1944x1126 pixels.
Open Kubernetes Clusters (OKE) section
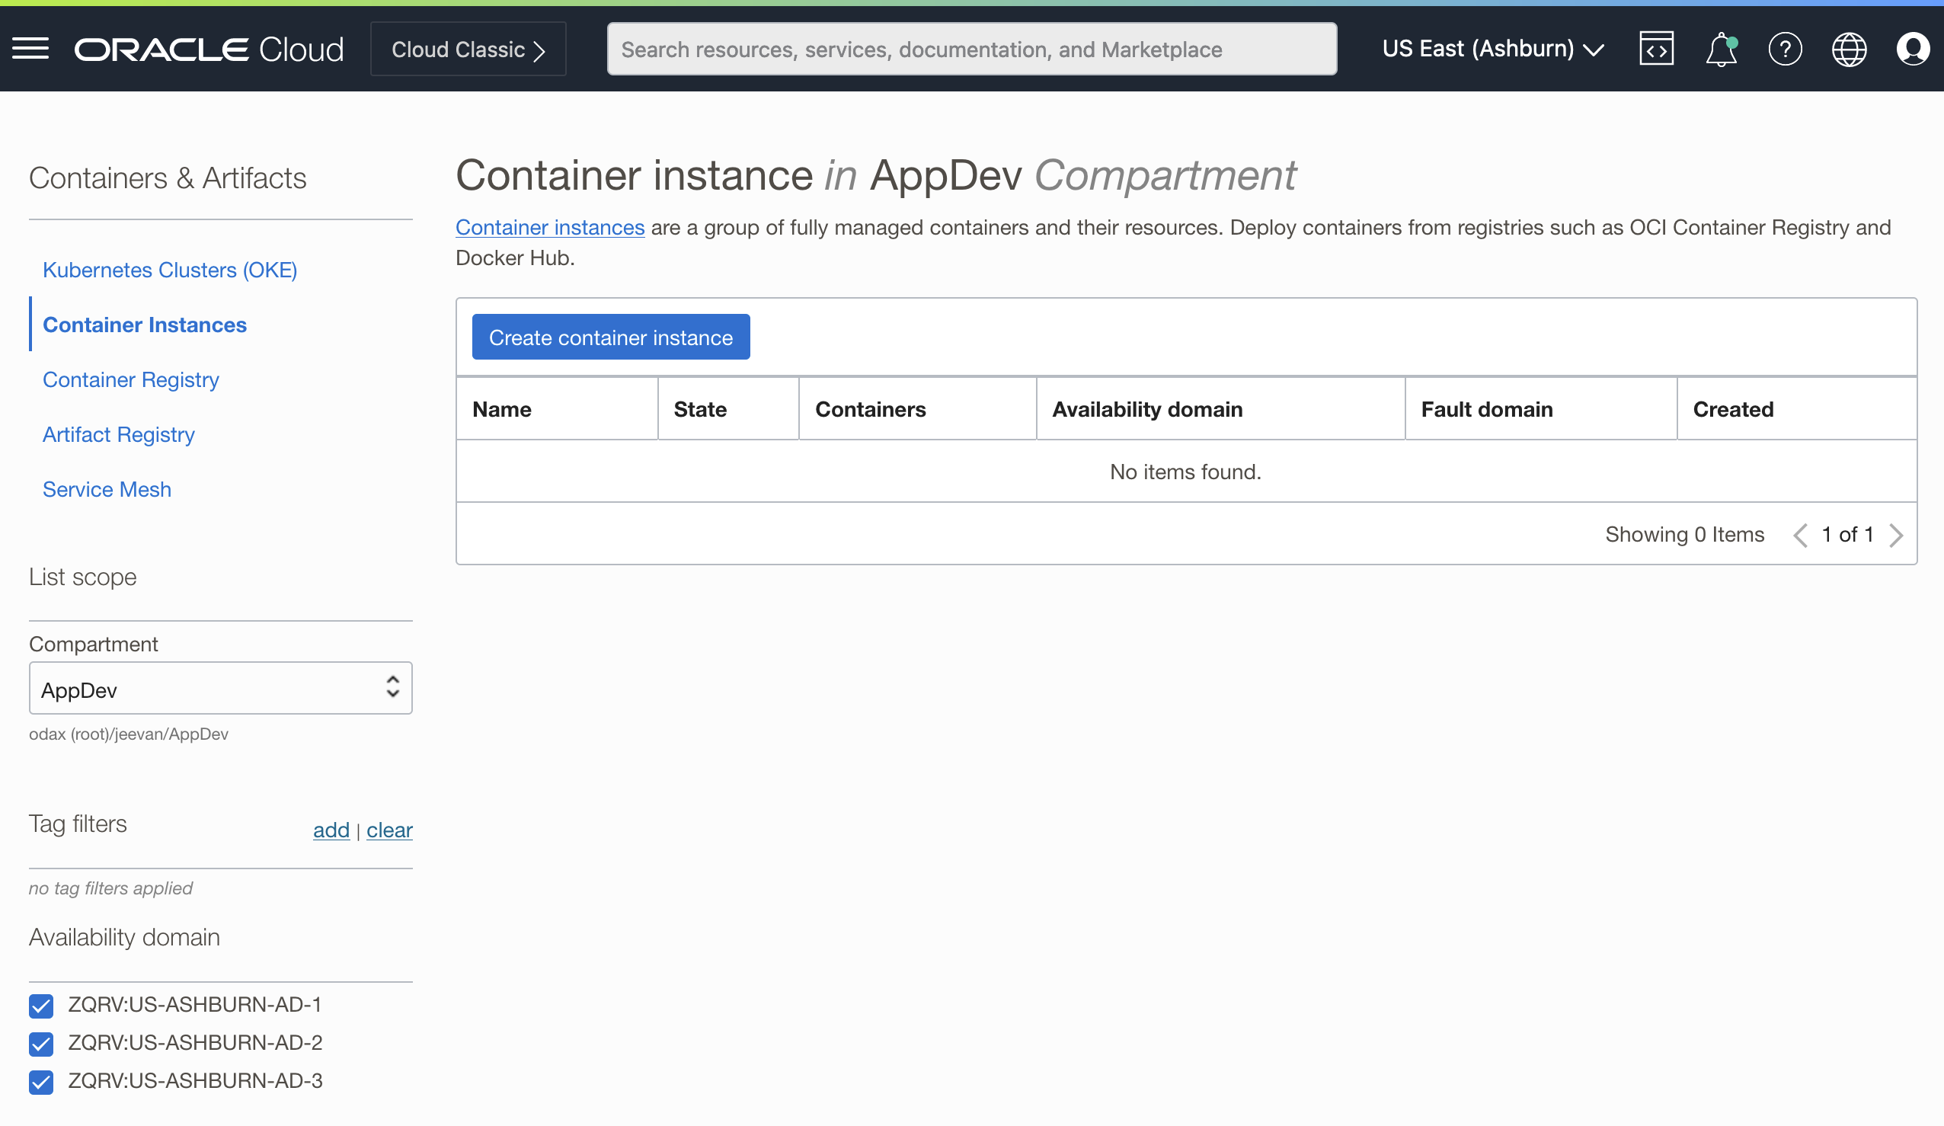coord(170,270)
